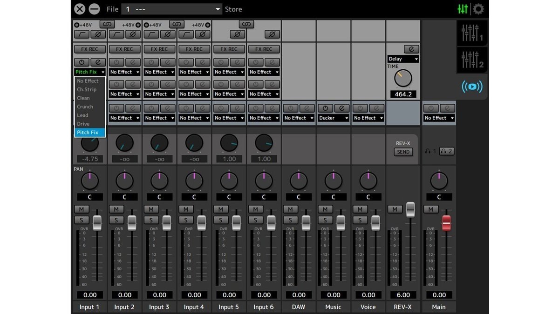
Task: Open the Ducker dropdown on Music
Action: coord(334,118)
